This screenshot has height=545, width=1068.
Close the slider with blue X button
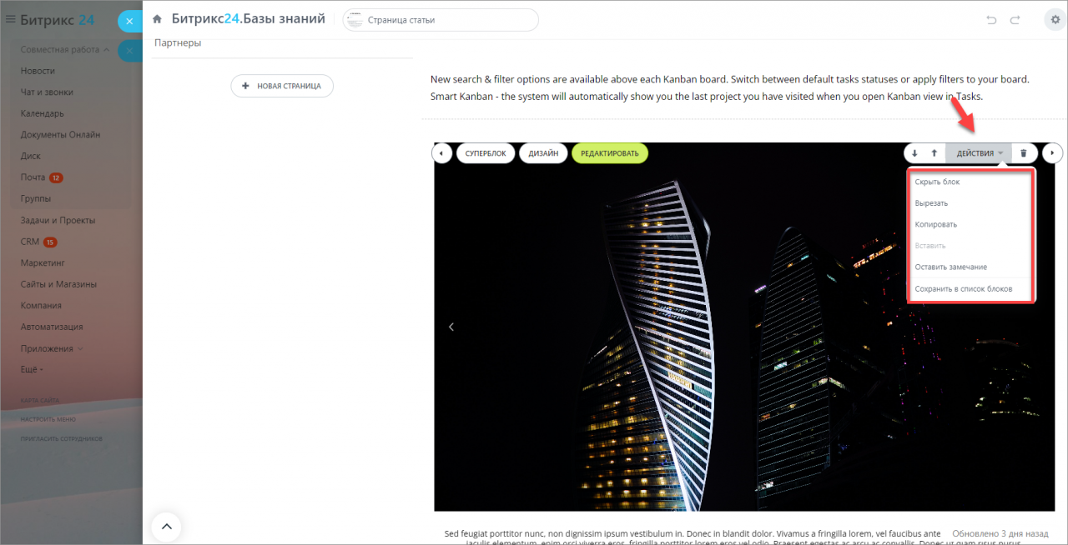tap(129, 22)
